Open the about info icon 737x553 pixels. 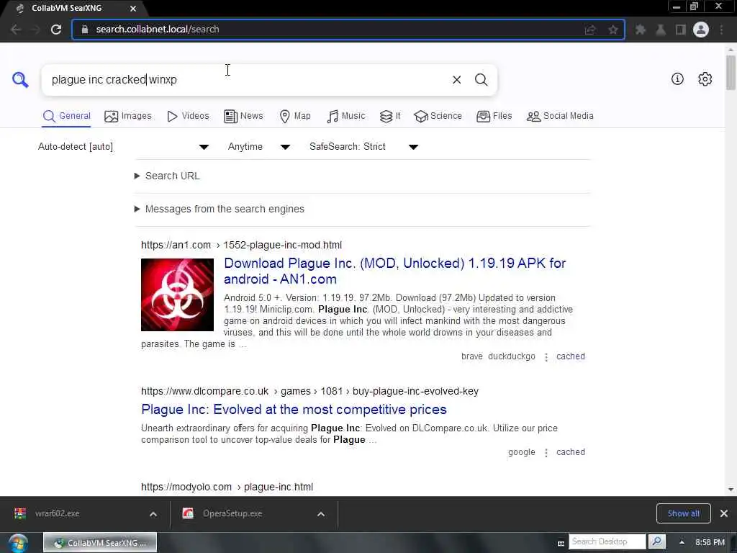click(677, 79)
